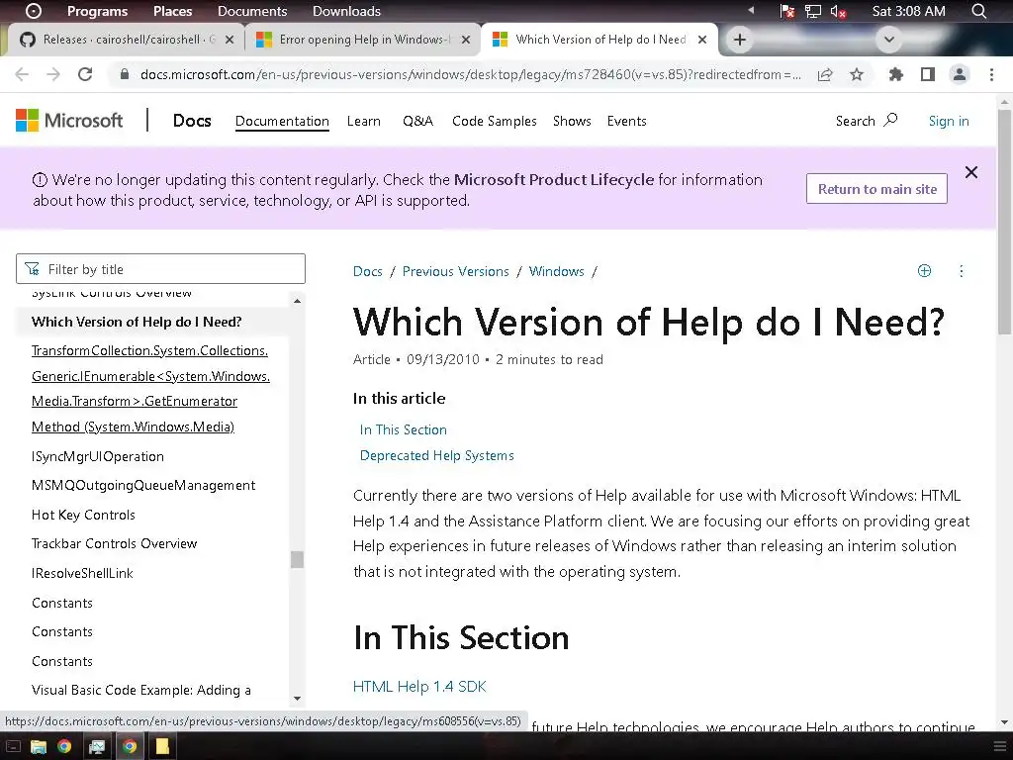
Task: Click the Docs breadcrumb link
Action: click(368, 271)
